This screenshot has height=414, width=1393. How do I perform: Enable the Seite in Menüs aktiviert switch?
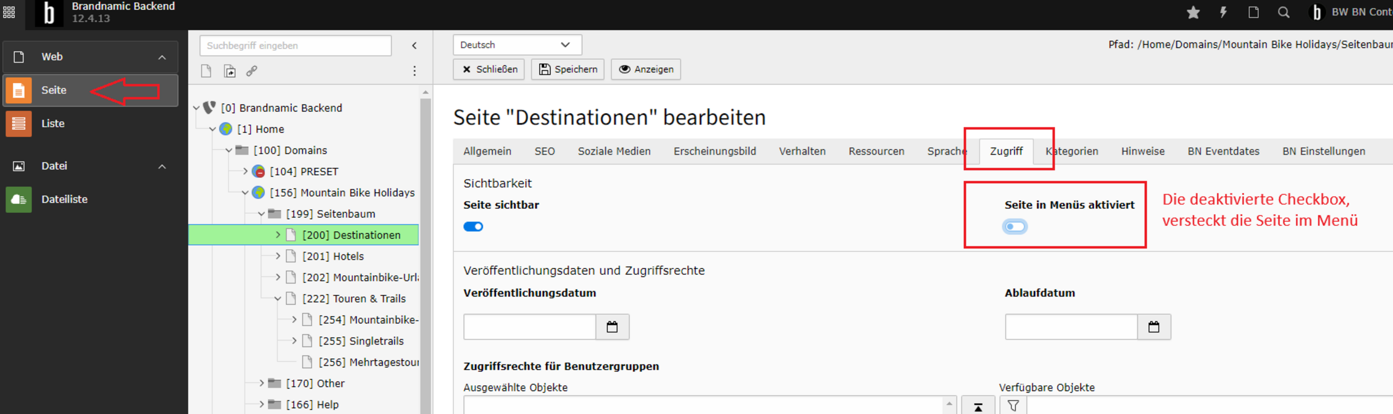1015,227
